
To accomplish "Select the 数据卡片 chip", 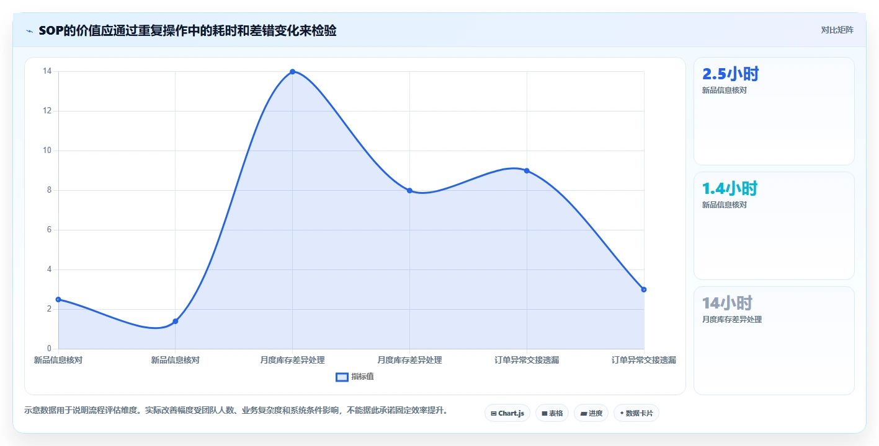I will click(636, 413).
